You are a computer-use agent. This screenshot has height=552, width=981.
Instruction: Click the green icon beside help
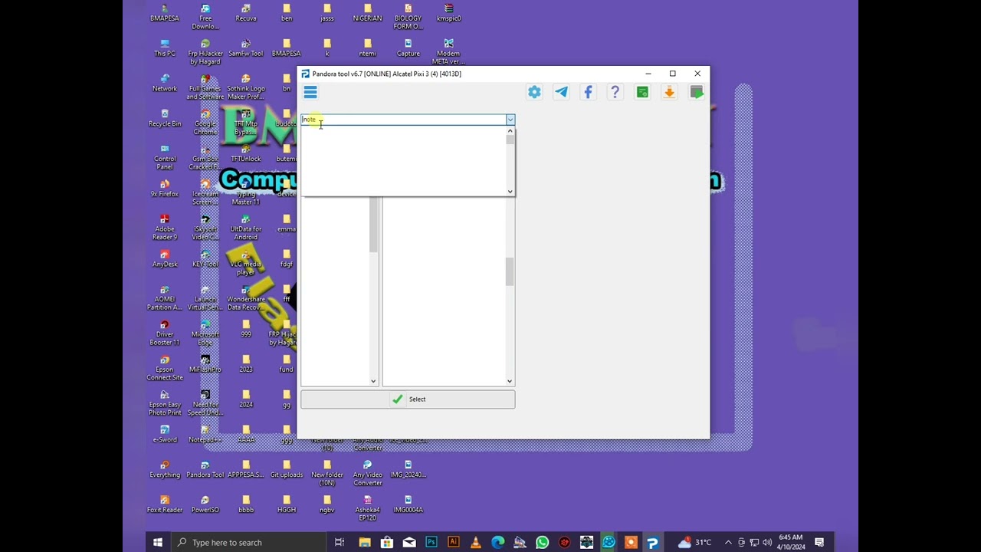(642, 92)
